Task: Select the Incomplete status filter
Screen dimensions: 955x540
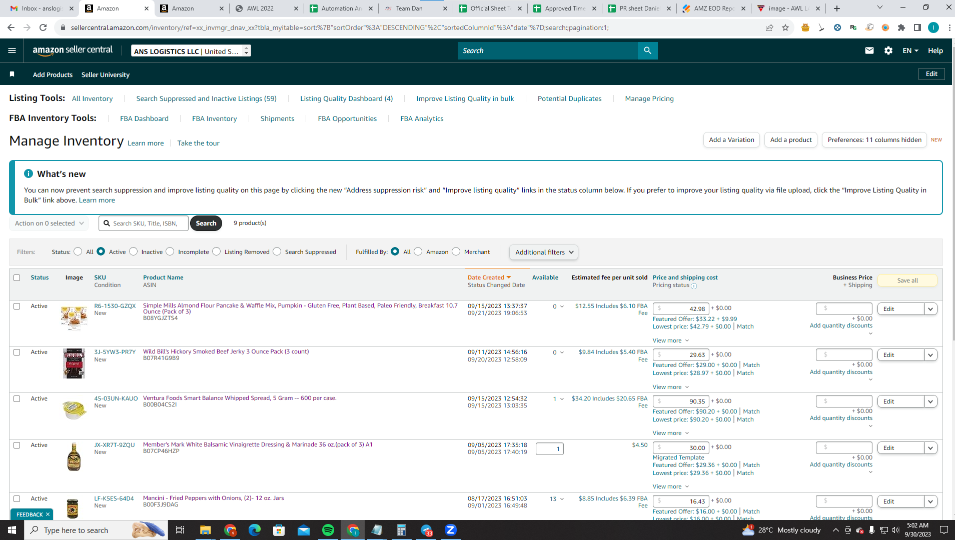Action: (170, 251)
